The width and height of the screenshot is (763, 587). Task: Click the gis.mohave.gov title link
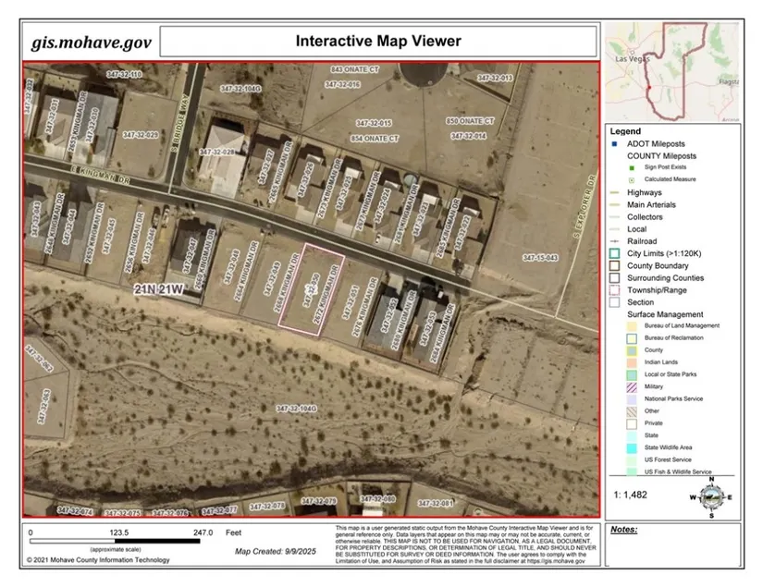point(91,43)
